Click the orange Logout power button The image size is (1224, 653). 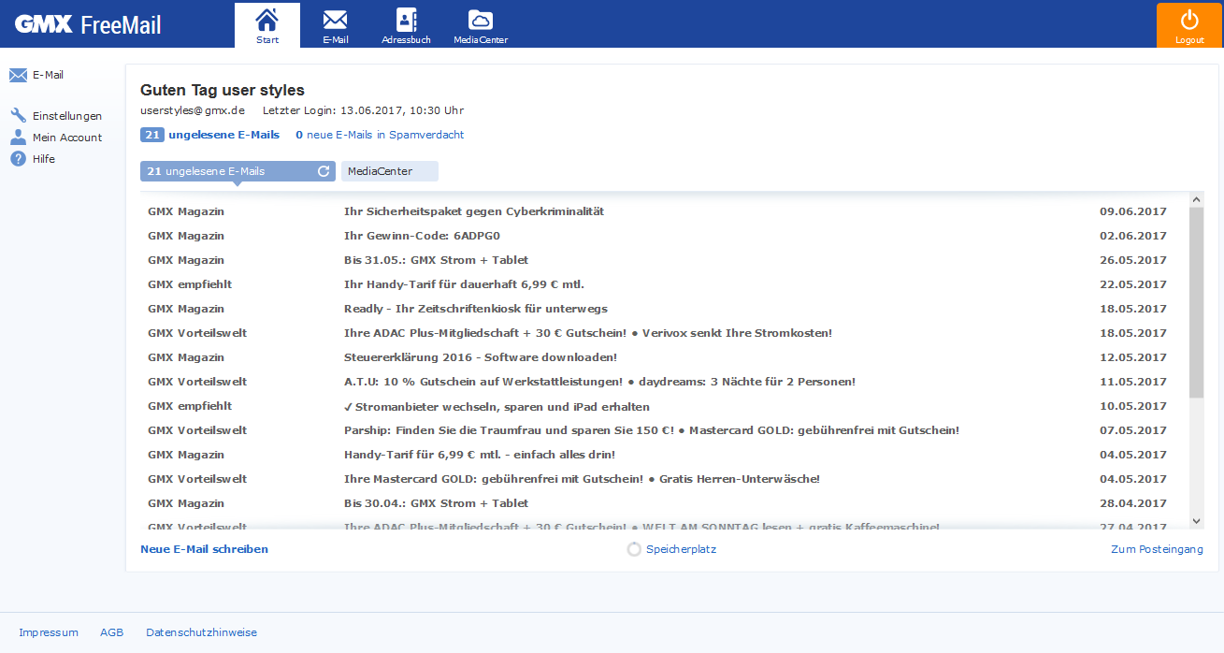click(x=1189, y=25)
